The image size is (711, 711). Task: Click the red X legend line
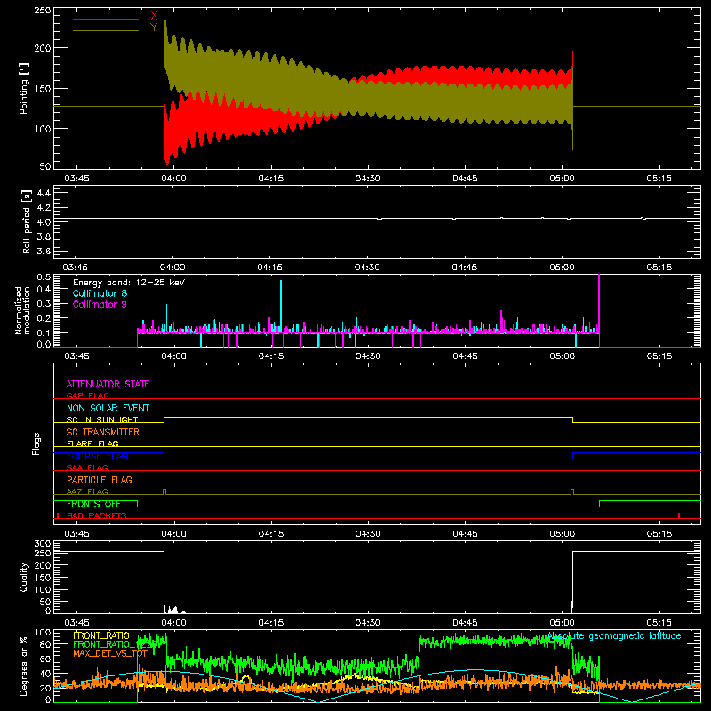click(x=106, y=19)
